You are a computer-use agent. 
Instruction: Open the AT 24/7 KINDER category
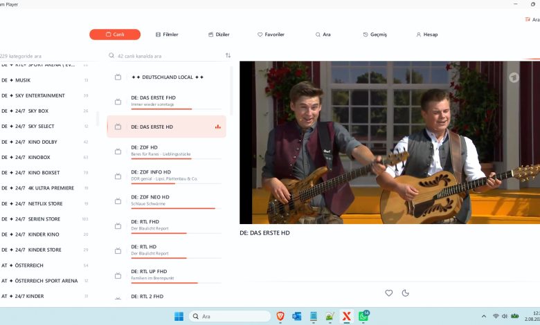(x=45, y=296)
